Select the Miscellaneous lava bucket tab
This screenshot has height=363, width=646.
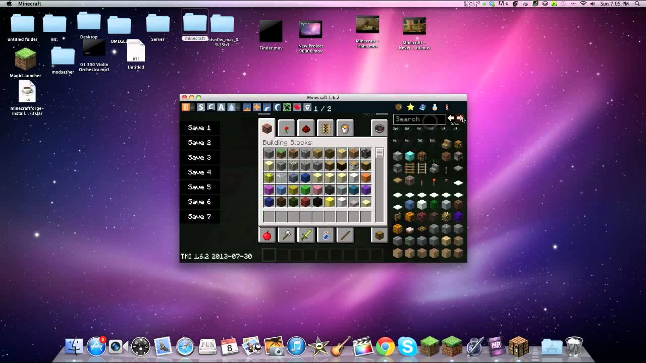[x=345, y=129]
